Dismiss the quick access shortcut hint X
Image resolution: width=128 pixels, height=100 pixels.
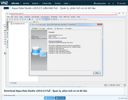(89, 19)
